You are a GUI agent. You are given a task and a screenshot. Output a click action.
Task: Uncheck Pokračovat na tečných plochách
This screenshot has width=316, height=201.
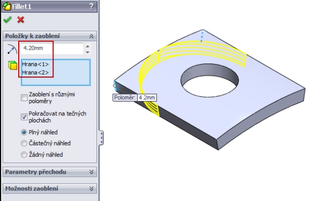[x=24, y=117]
